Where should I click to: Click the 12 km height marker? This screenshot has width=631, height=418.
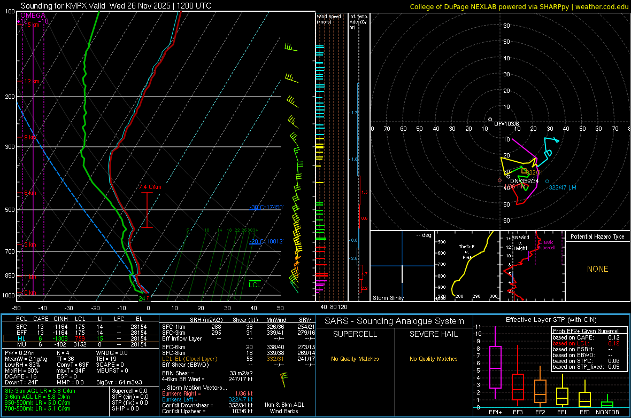(32, 81)
